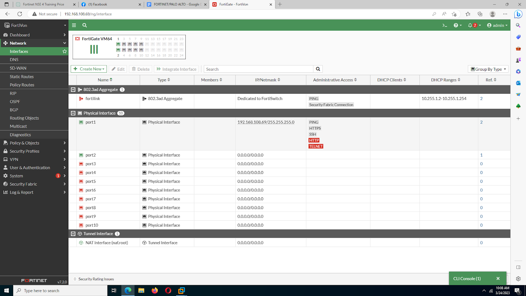This screenshot has width=526, height=296.
Task: Click the port3 interface status icon
Action: [81, 164]
